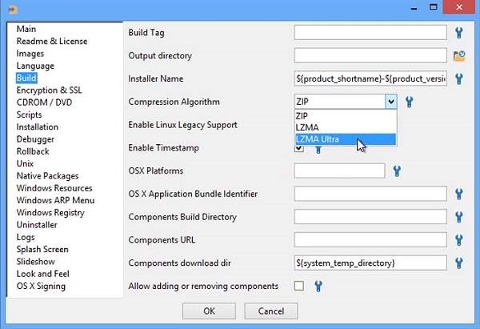Viewport: 480px width, 329px height.
Task: Click the variable icon next to Components URL
Action: point(459,239)
